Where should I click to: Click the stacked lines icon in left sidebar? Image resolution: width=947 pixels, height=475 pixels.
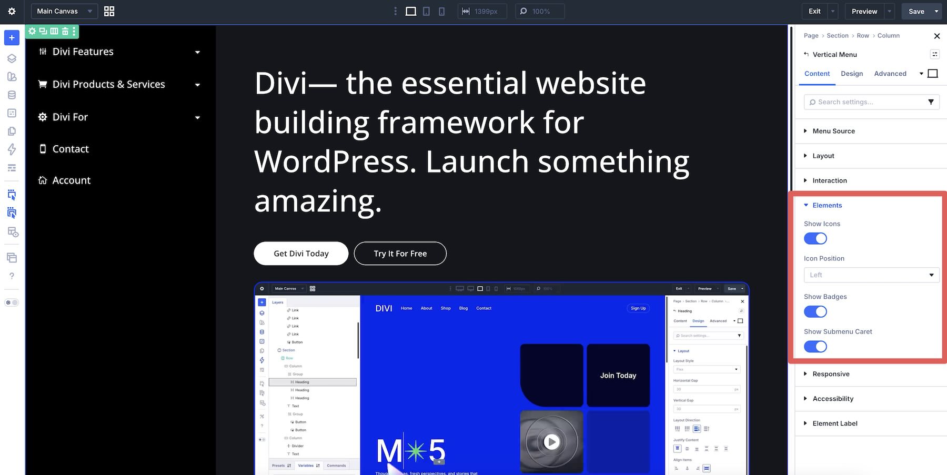coord(12,168)
